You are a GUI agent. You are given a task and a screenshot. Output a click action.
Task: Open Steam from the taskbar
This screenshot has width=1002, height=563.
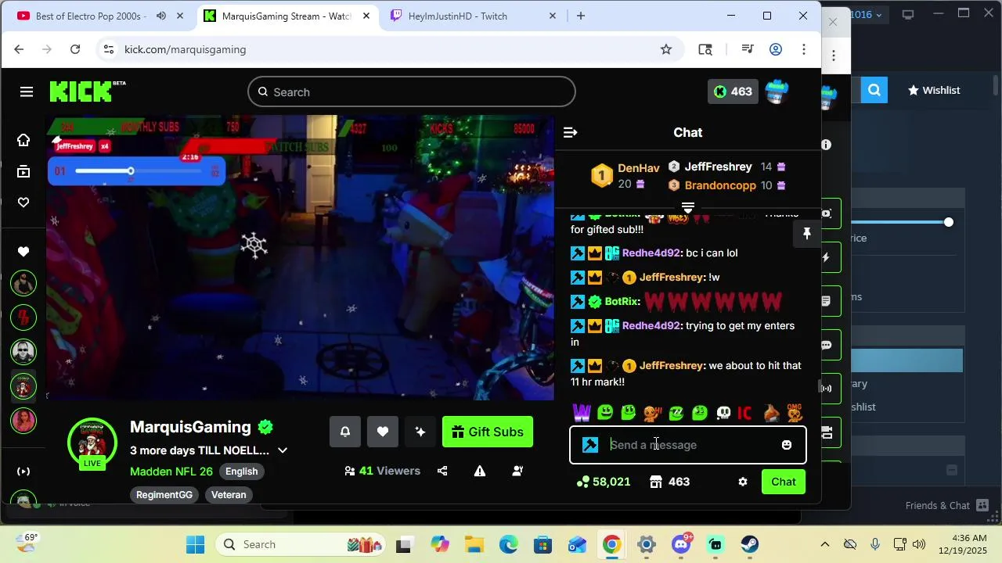tap(750, 544)
